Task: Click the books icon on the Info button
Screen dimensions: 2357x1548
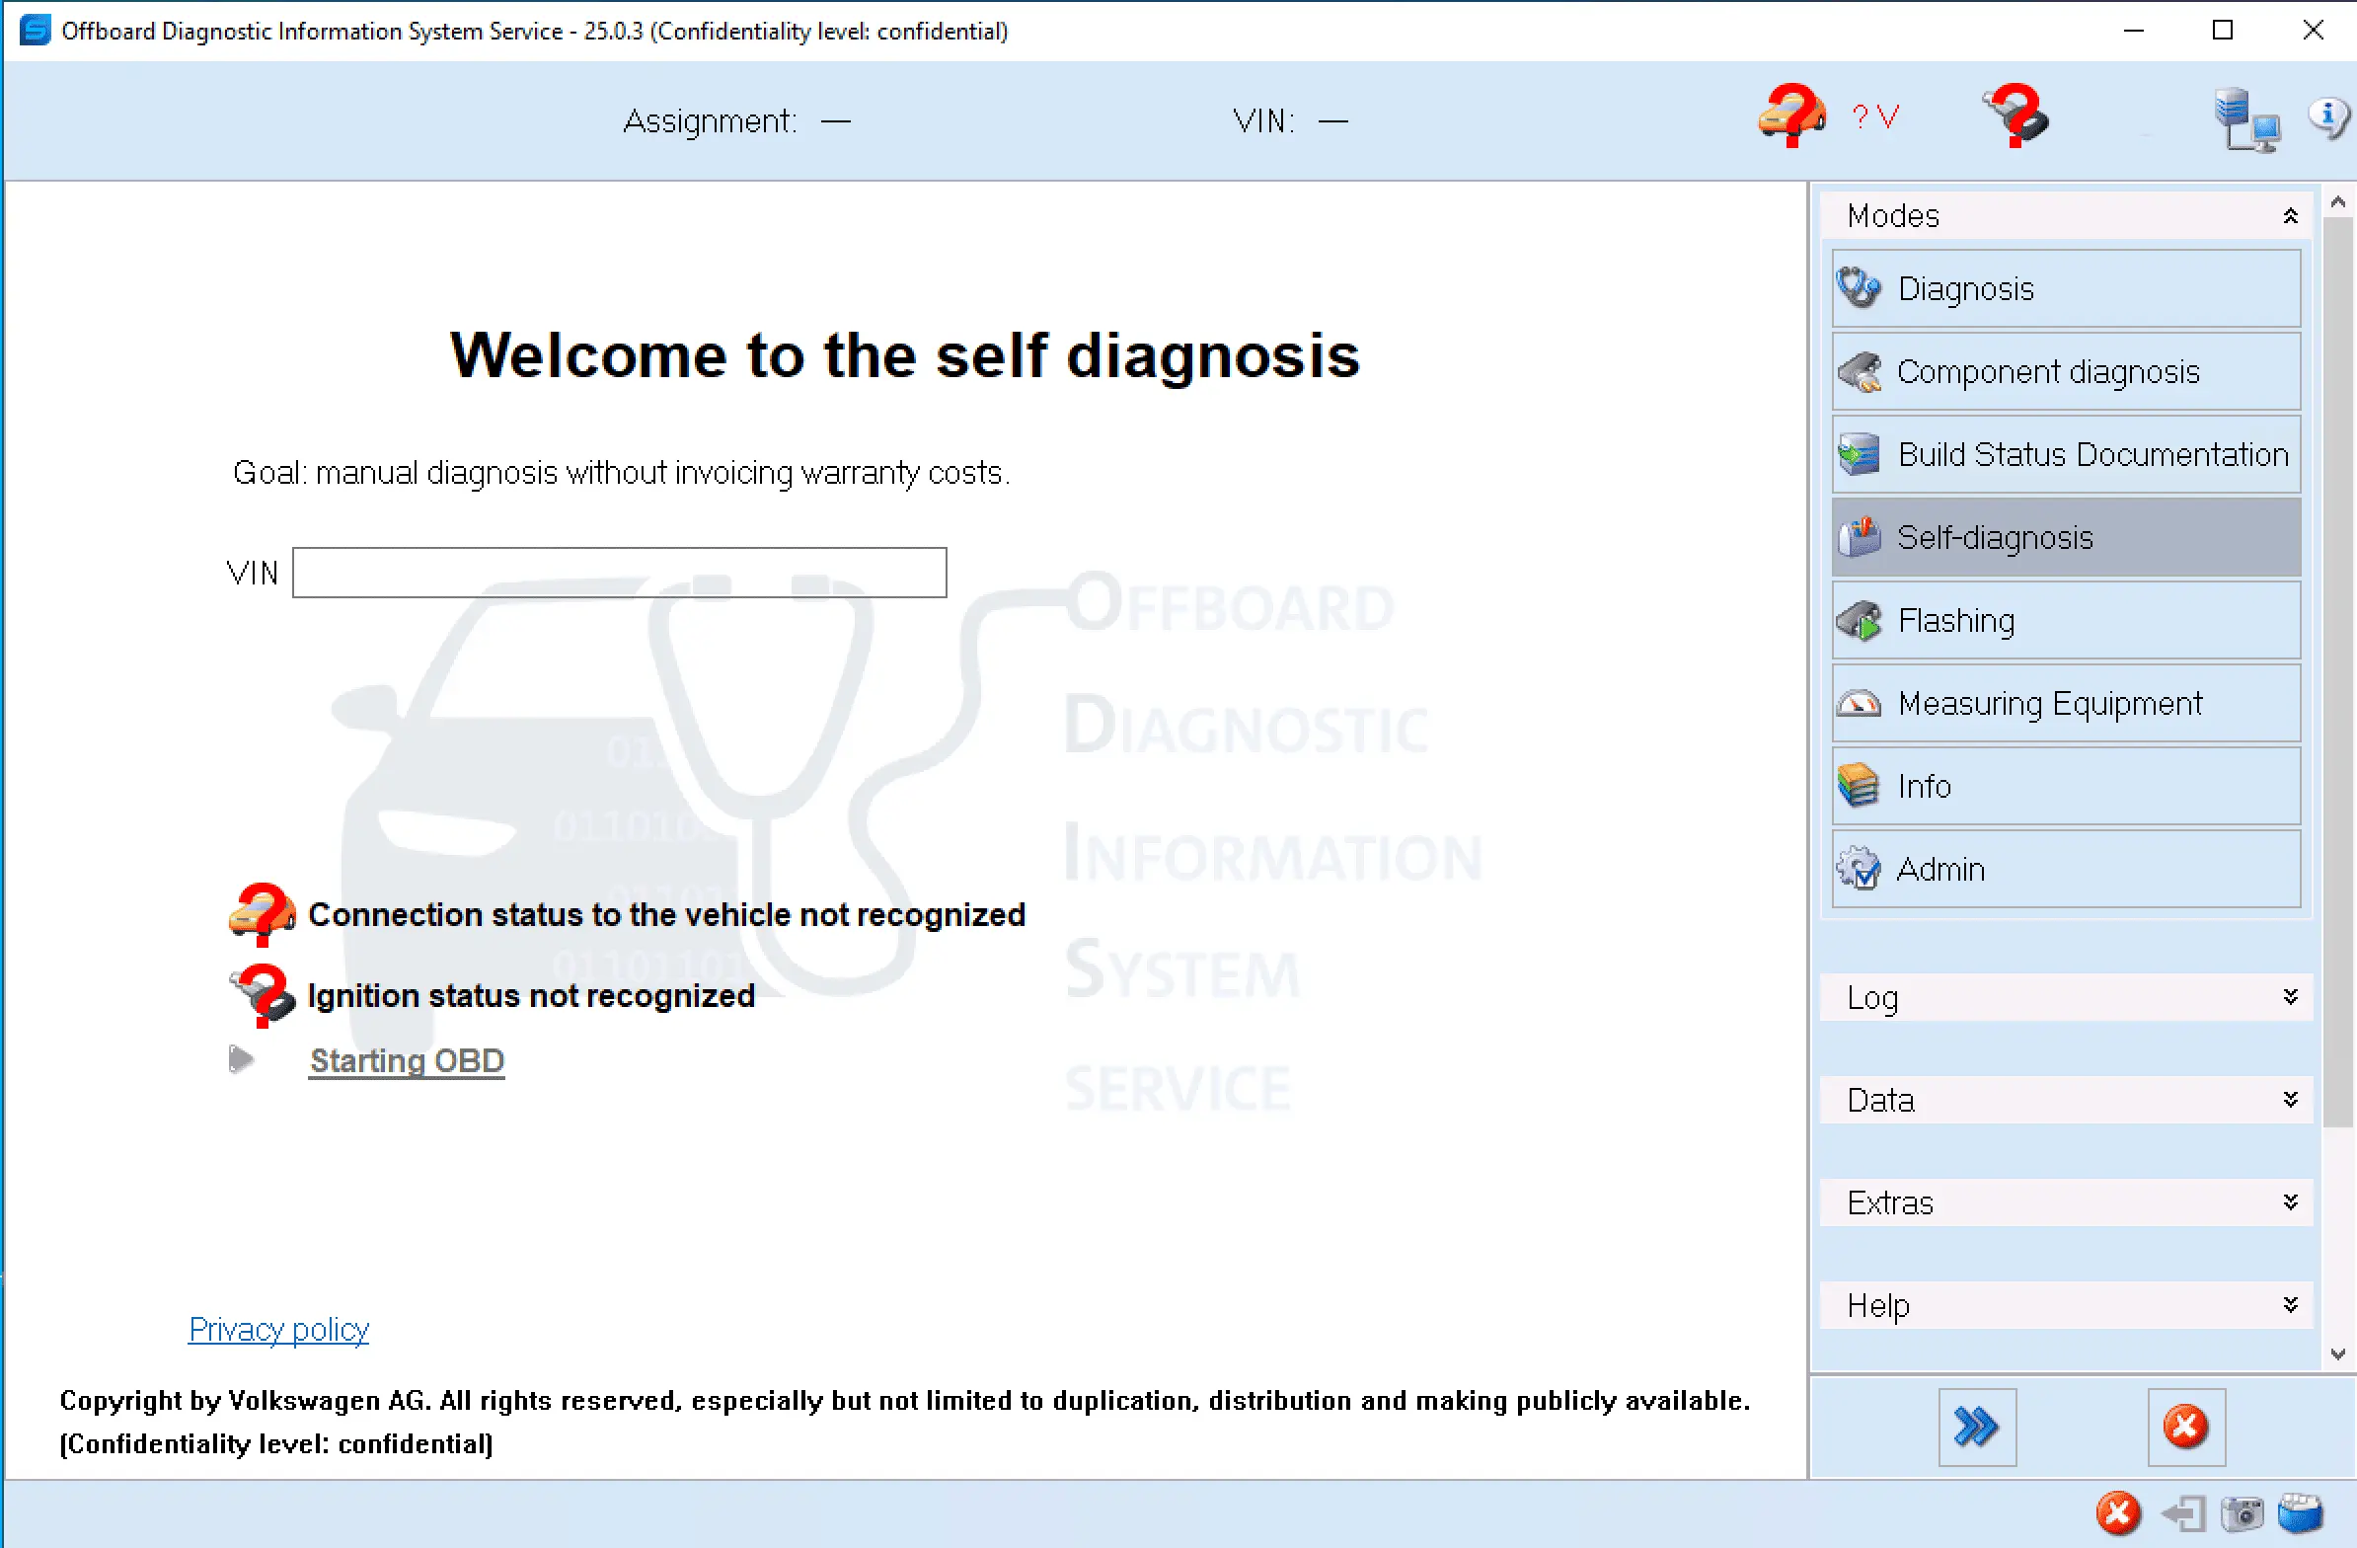Action: click(1859, 787)
